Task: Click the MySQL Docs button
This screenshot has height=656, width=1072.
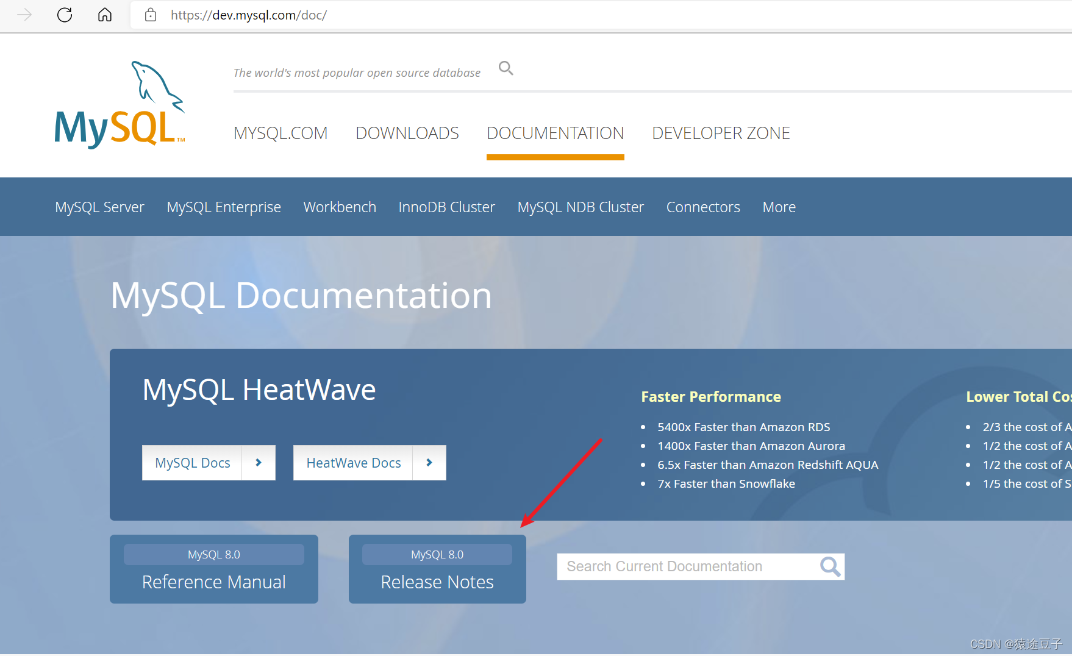Action: (209, 463)
